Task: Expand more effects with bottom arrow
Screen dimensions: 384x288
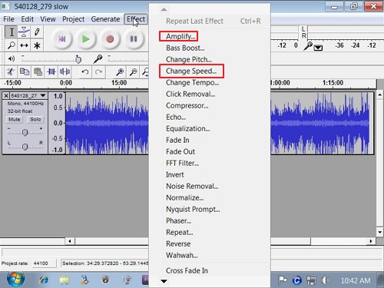Action: 164,281
